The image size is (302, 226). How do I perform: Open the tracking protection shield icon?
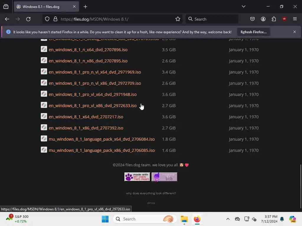pos(47,19)
